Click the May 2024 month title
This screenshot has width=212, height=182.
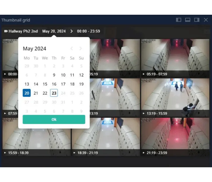(x=34, y=48)
